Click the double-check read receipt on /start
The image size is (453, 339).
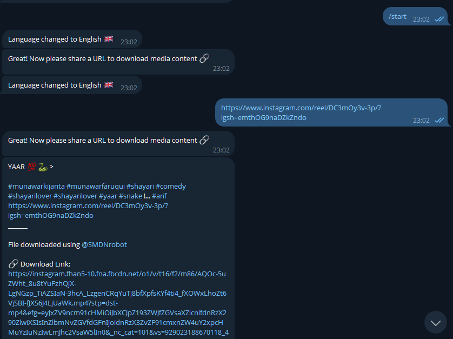[x=439, y=19]
